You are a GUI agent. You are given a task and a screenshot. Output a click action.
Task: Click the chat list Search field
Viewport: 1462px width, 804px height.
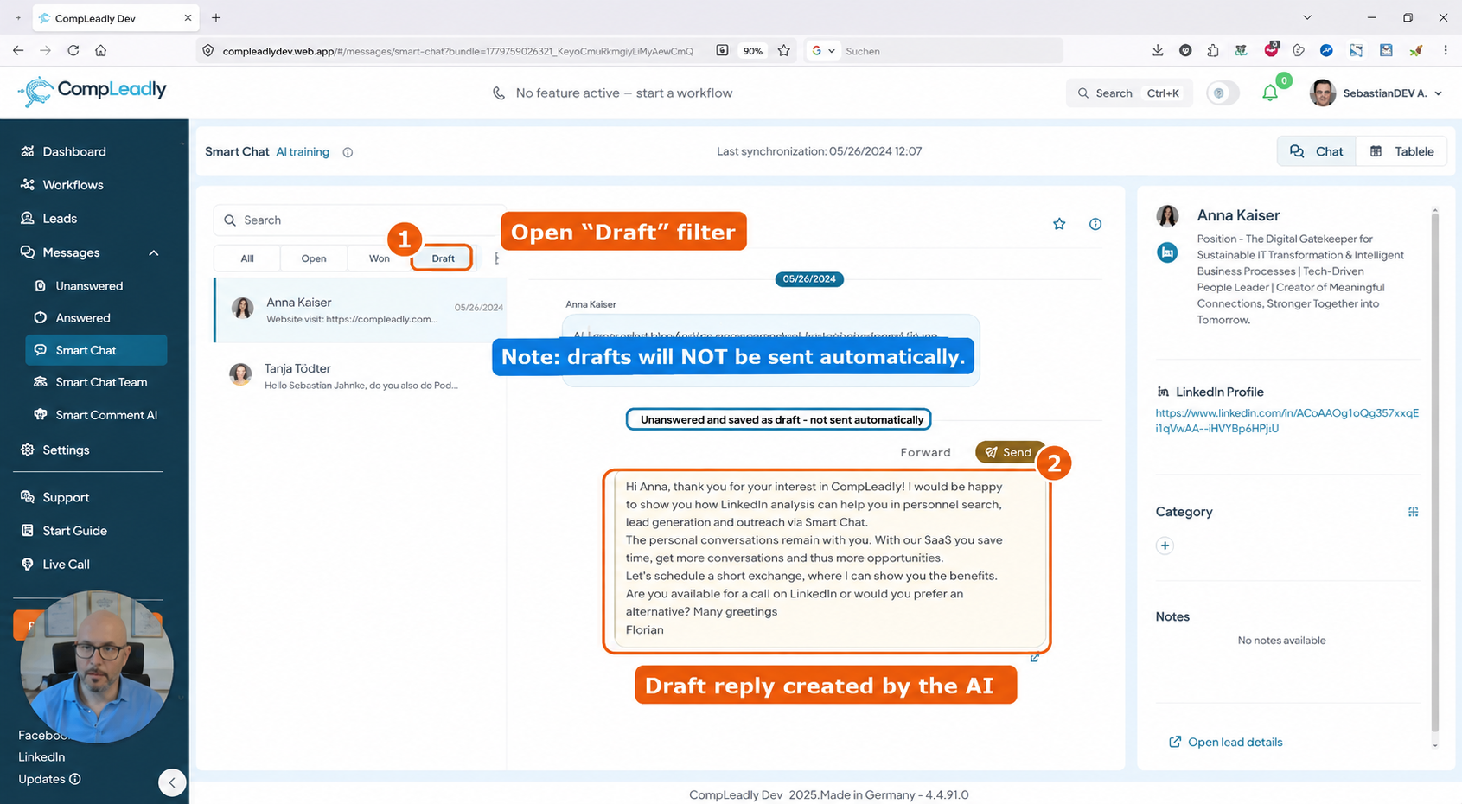tap(359, 220)
